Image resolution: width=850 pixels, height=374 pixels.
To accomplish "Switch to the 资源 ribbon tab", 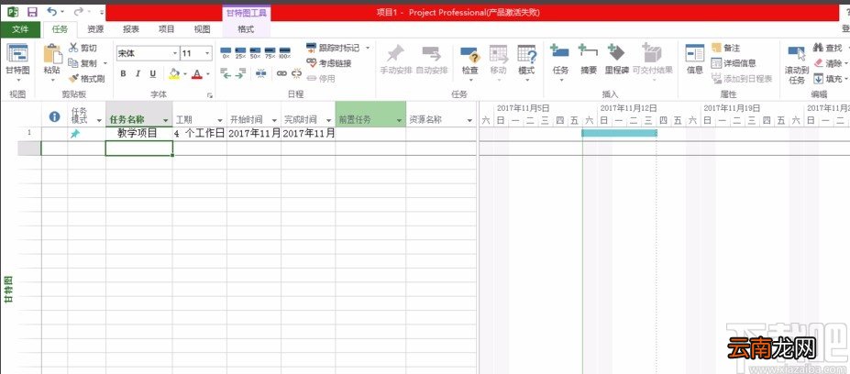I will (x=96, y=29).
